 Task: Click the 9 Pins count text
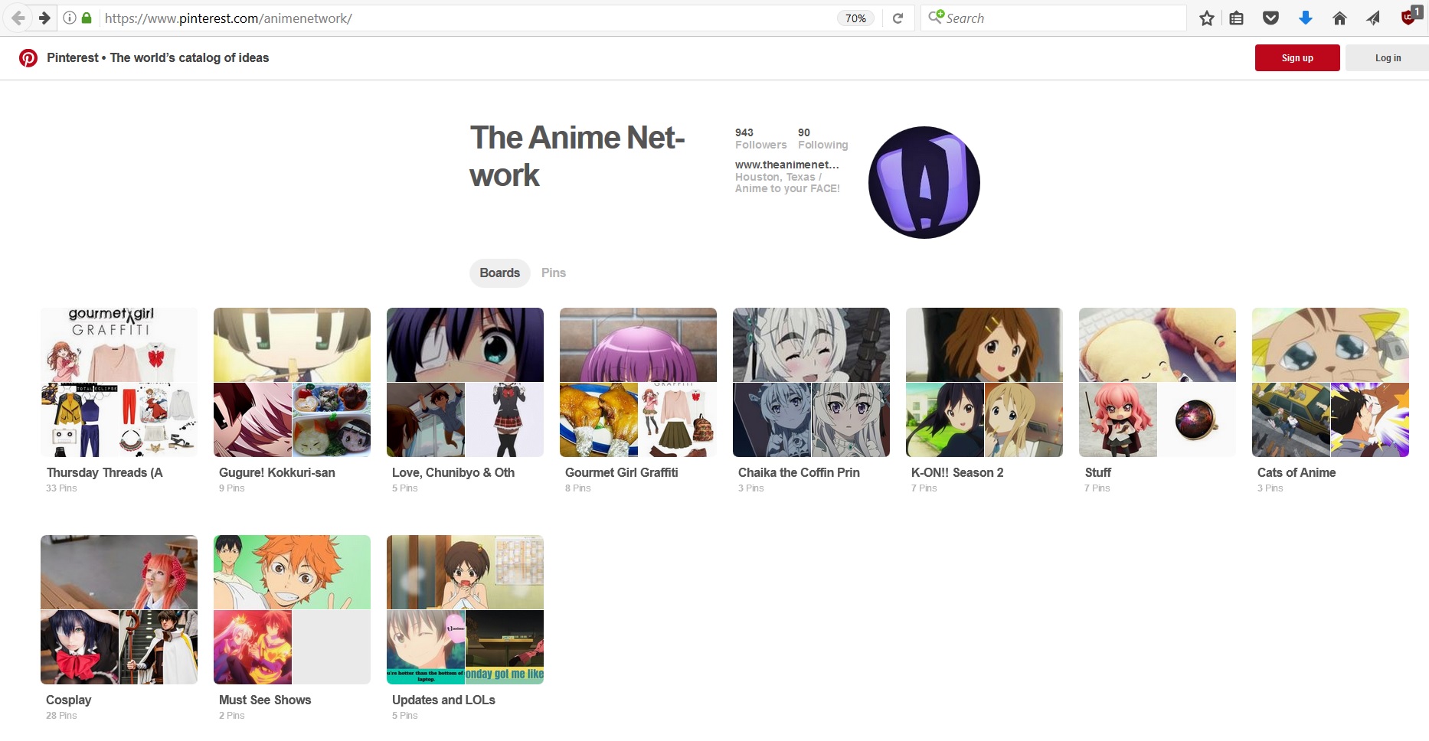[232, 488]
